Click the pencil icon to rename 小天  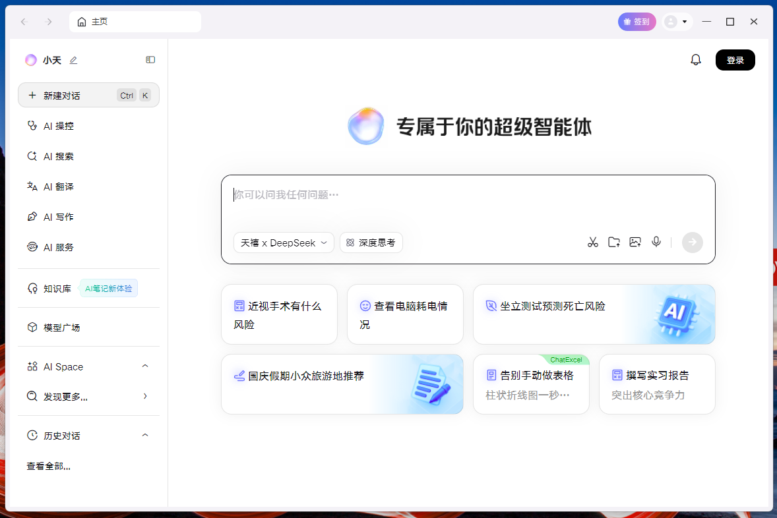tap(73, 60)
